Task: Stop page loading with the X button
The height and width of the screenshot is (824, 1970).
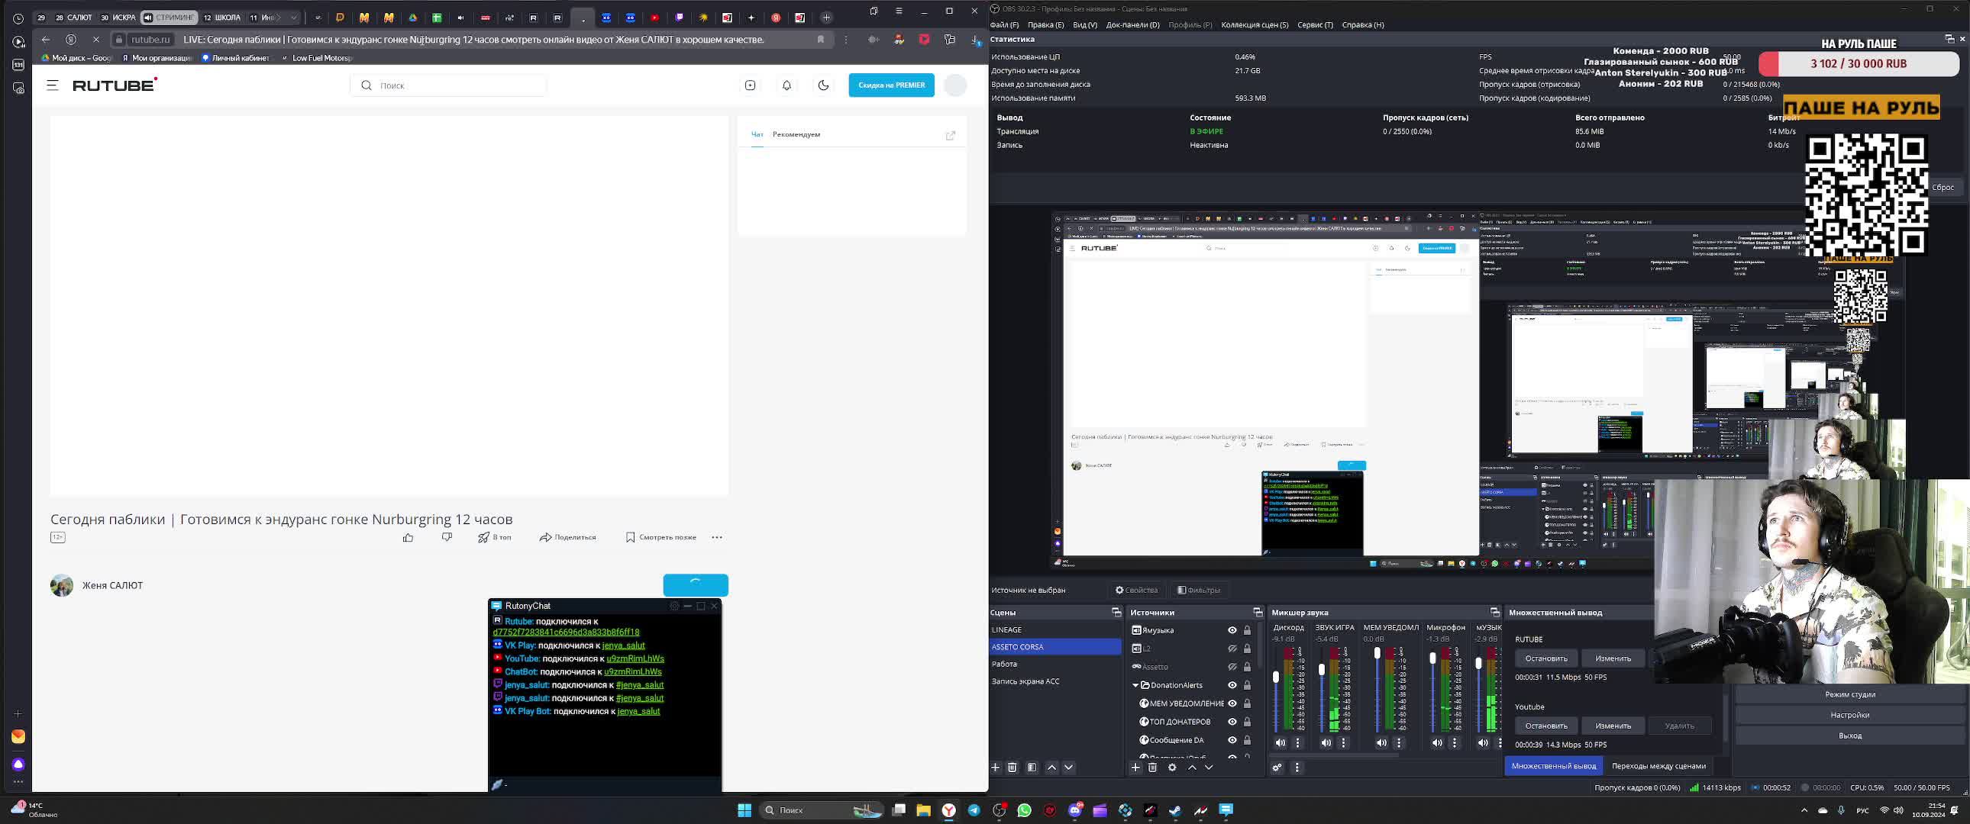Action: click(x=96, y=40)
